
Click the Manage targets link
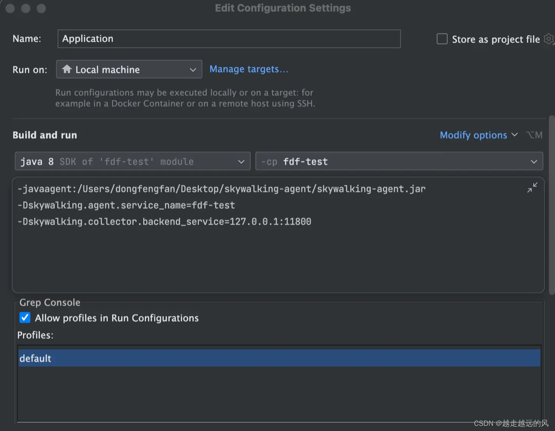[x=249, y=69]
